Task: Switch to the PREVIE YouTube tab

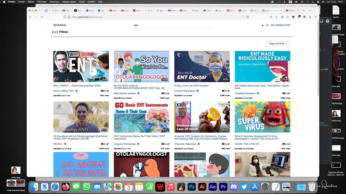Action: (x=290, y=10)
